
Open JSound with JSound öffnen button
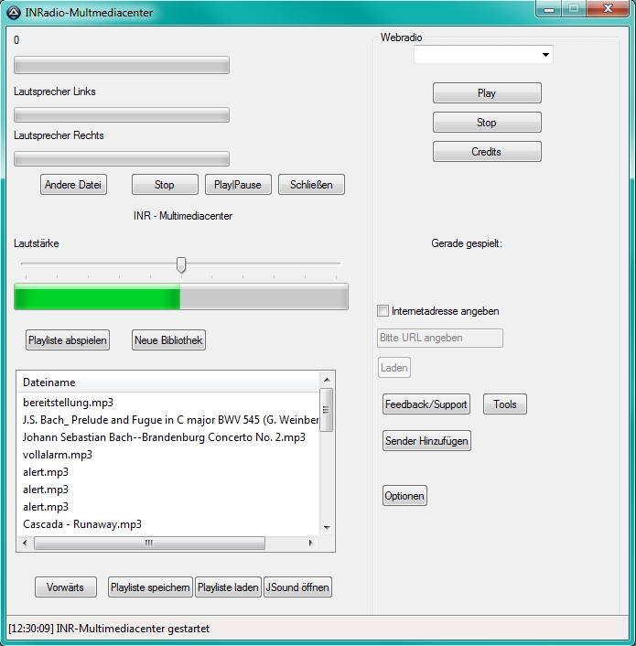pos(297,587)
